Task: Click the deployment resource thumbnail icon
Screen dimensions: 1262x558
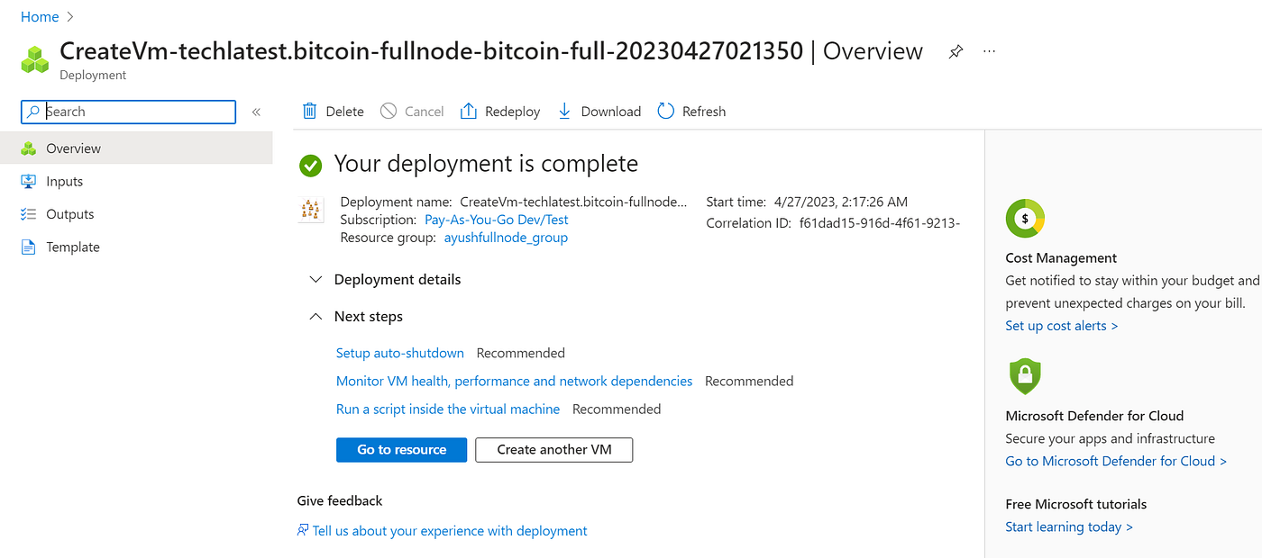Action: click(x=310, y=210)
